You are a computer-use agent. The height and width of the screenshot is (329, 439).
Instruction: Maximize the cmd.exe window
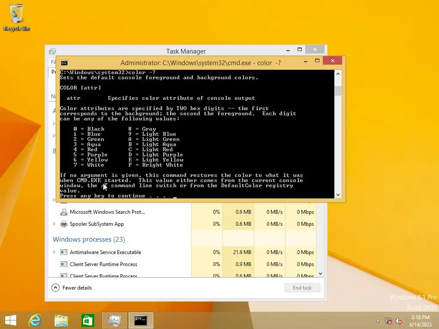point(317,61)
